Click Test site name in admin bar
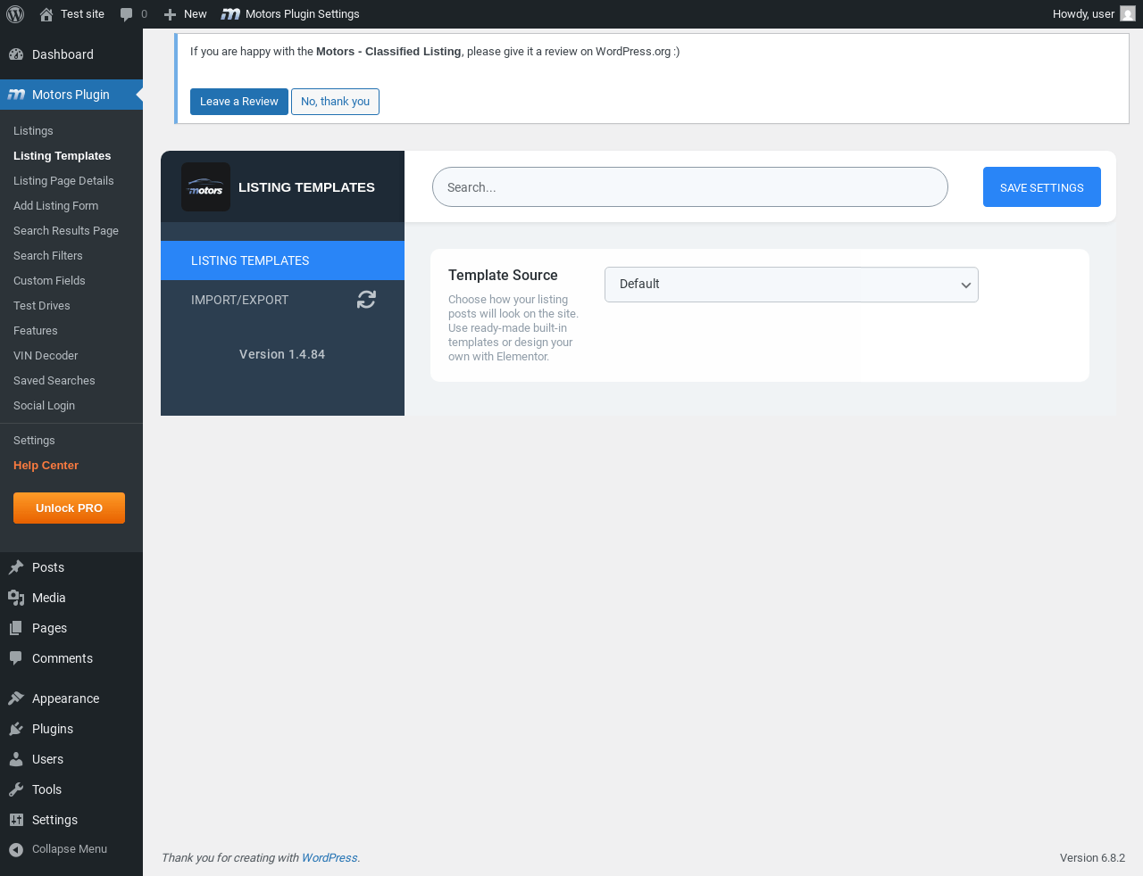The height and width of the screenshot is (876, 1143). click(x=82, y=14)
